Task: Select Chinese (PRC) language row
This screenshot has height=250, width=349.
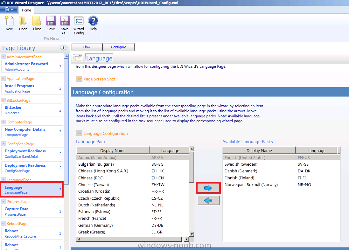Action: [x=133, y=178]
